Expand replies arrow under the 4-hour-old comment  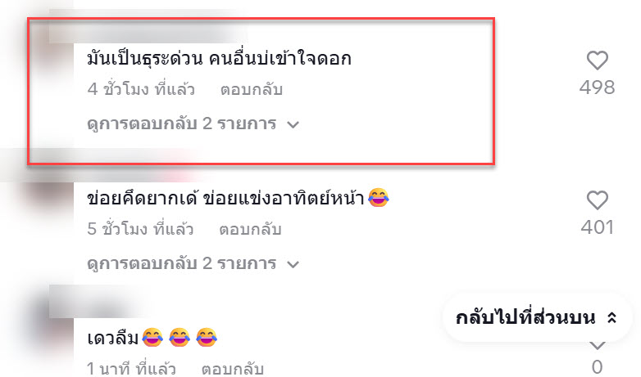293,124
